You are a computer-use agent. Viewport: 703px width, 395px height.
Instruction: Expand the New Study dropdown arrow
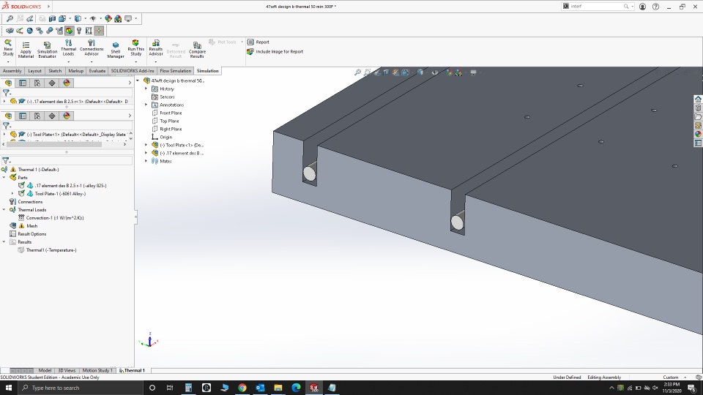8,61
